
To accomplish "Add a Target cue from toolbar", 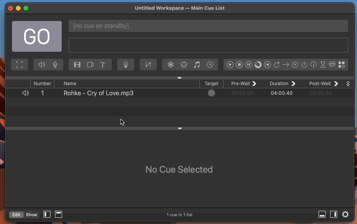I will [295, 65].
